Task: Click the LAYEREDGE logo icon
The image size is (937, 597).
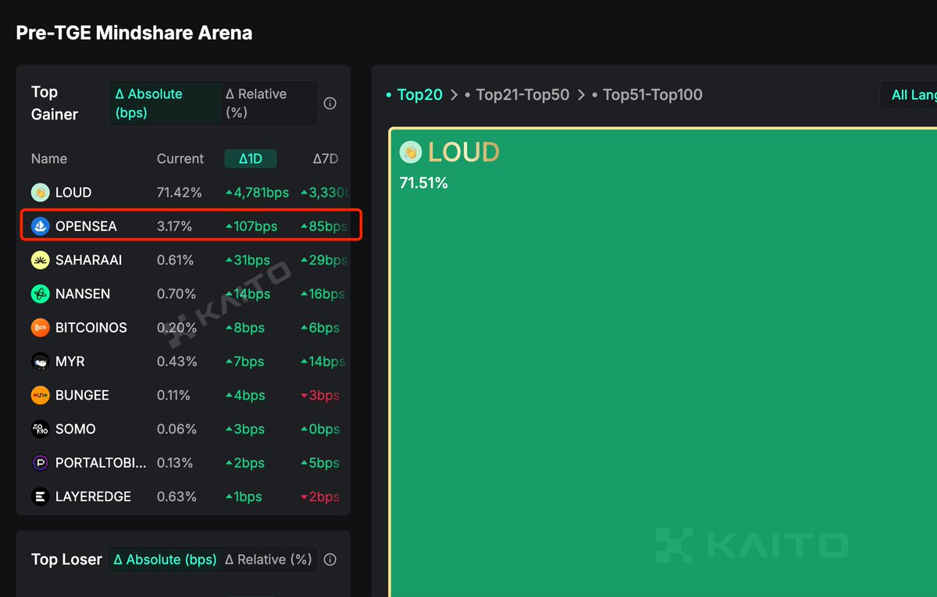Action: (x=41, y=496)
